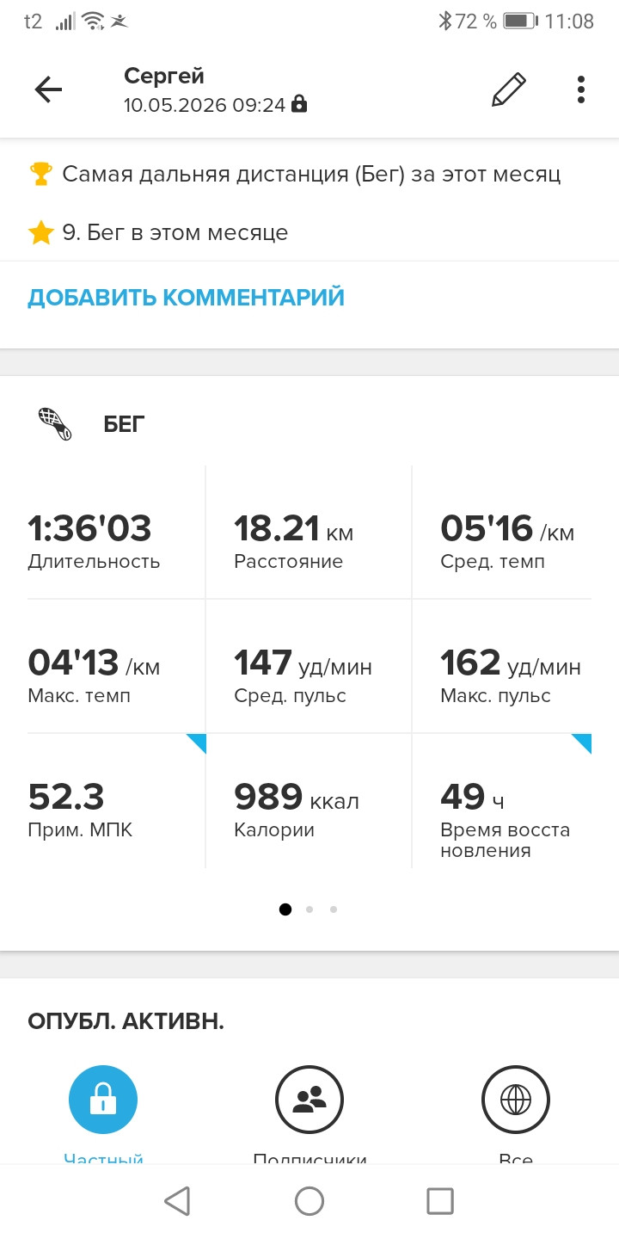Image resolution: width=619 pixels, height=1239 pixels.
Task: Tap the Сред. пульс 147 tile
Action: coord(309,666)
